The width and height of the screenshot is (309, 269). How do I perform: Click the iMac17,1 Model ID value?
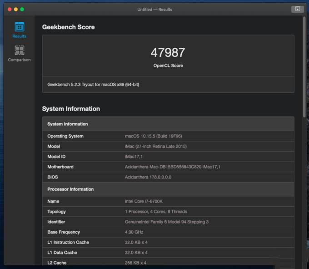tap(134, 157)
